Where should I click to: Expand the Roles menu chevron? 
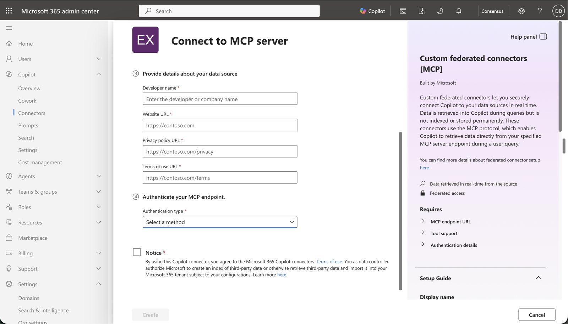(99, 207)
